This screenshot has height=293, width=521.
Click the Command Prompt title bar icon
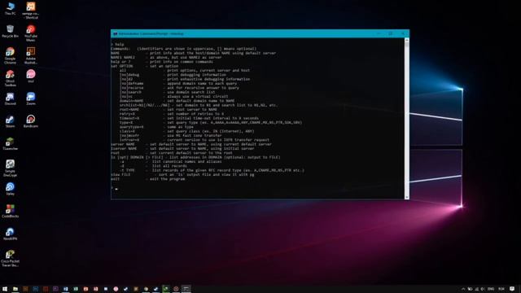click(116, 33)
